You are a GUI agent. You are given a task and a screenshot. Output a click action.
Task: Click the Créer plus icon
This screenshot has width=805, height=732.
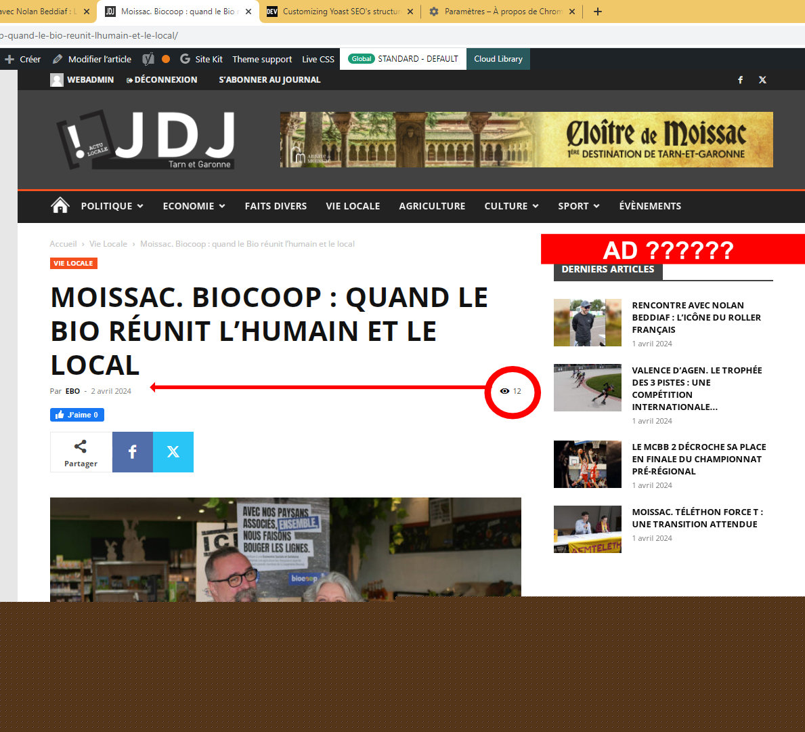9,59
